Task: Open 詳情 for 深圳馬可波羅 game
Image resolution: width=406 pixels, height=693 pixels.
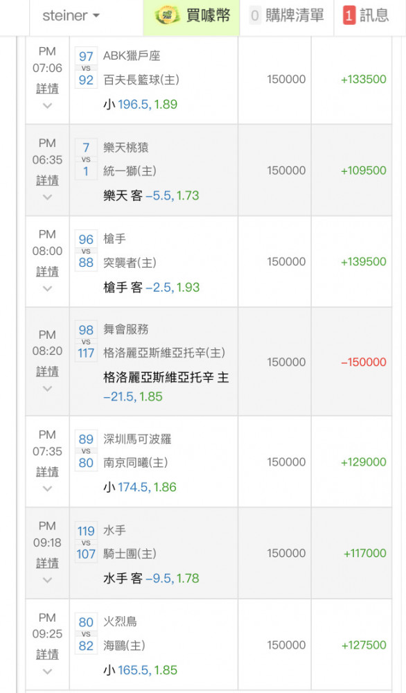Action: (x=47, y=471)
